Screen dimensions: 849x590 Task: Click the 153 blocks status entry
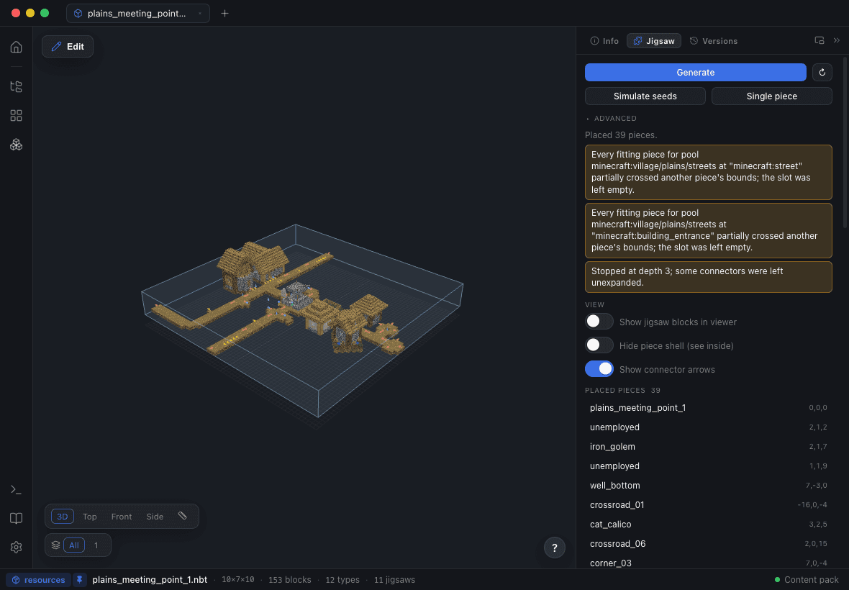pos(290,580)
